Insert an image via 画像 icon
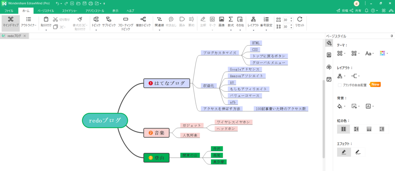 [x=222, y=19]
